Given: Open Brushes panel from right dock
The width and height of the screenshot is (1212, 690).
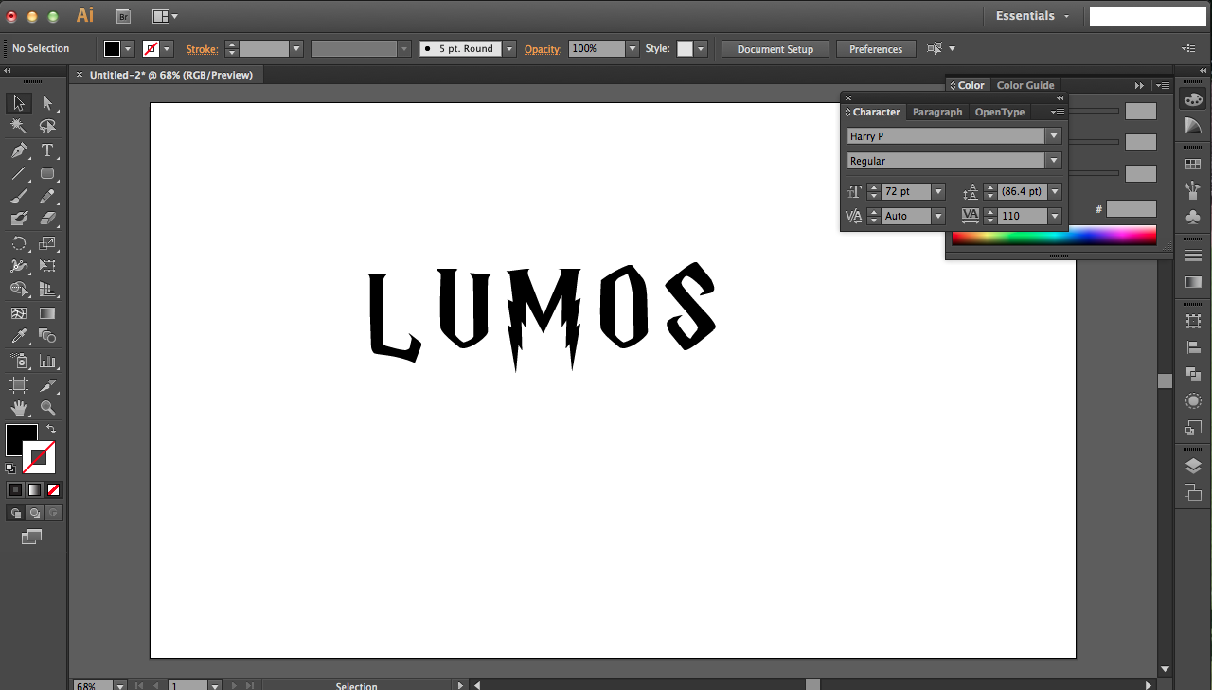Looking at the screenshot, I should coord(1193,190).
